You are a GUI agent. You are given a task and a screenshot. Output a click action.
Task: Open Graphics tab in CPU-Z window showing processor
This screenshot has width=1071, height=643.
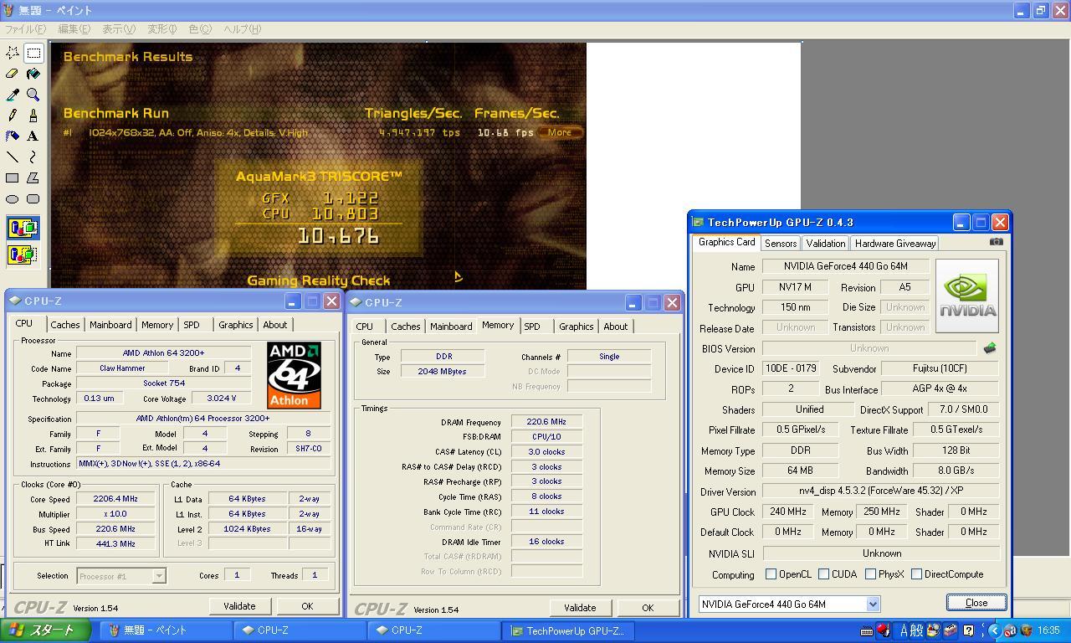(235, 325)
